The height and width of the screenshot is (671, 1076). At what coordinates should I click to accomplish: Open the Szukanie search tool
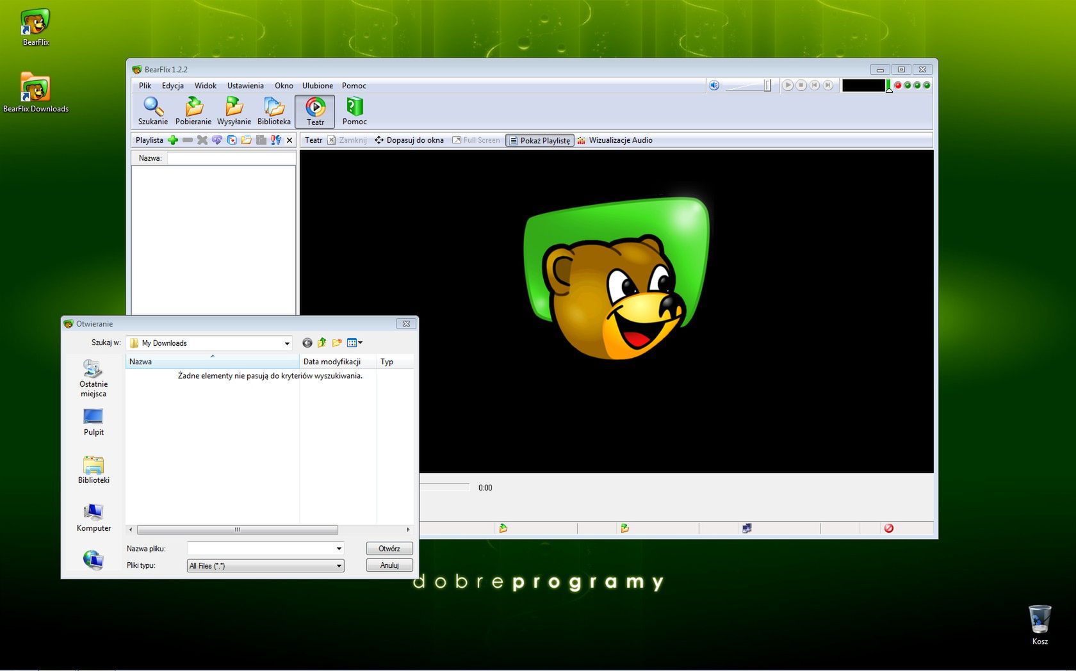(x=152, y=111)
